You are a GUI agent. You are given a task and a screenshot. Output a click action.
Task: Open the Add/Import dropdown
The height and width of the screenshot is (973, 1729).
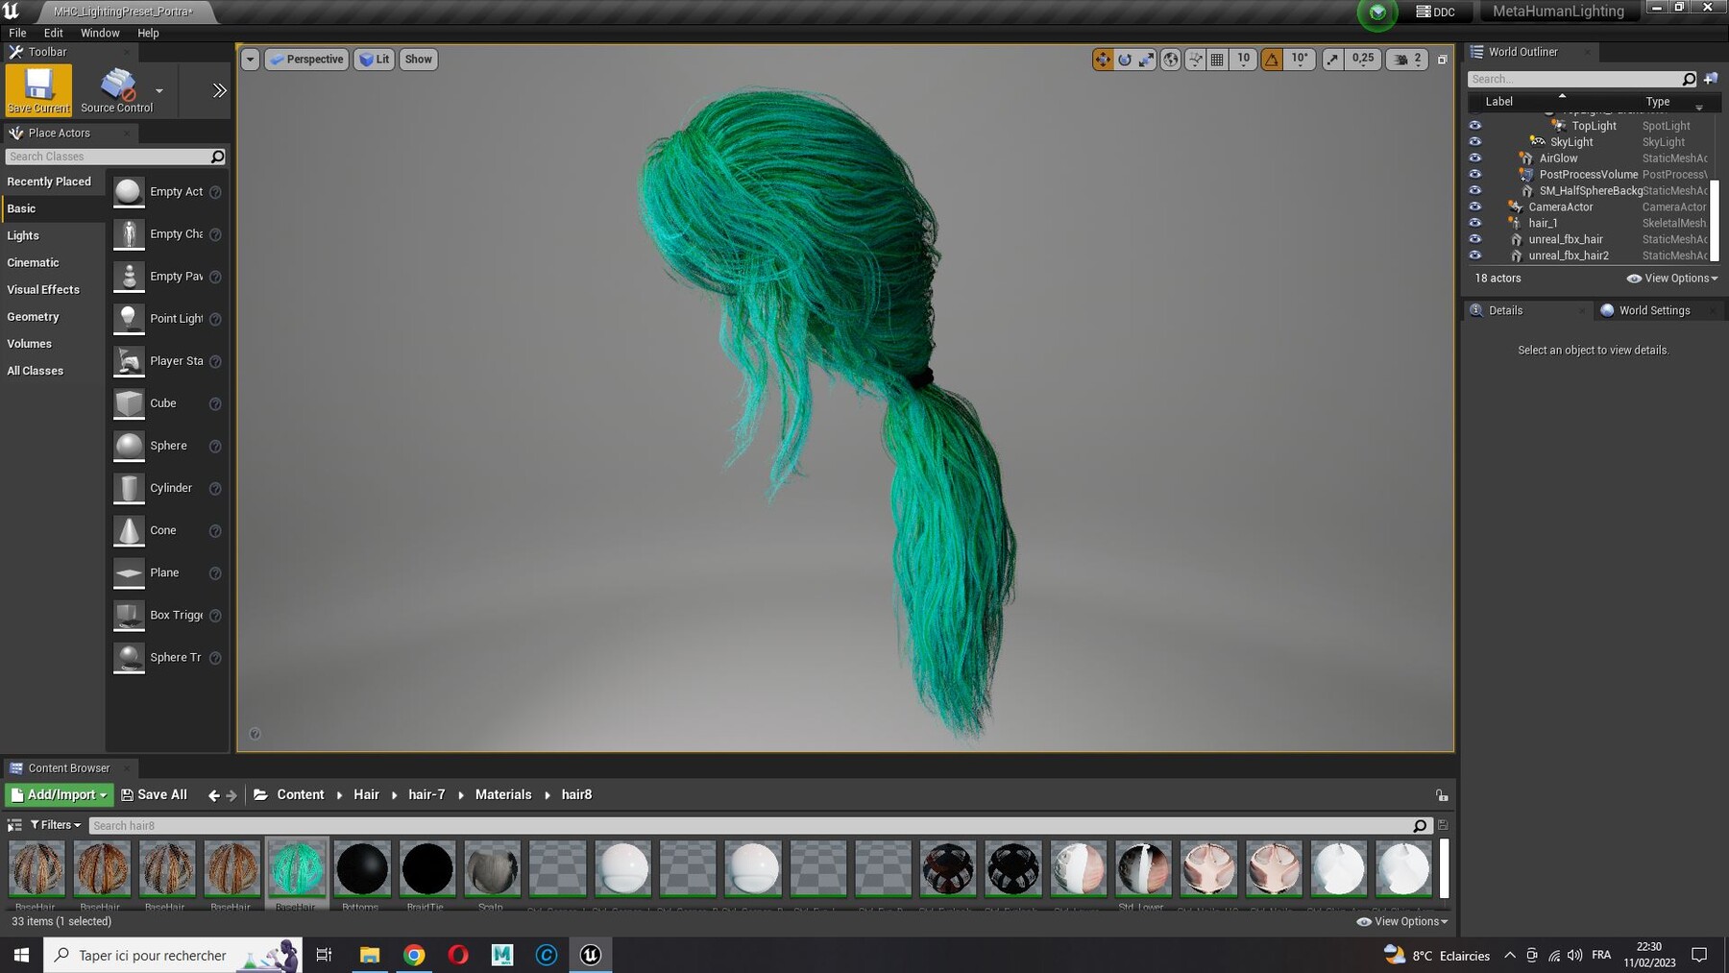(x=60, y=795)
